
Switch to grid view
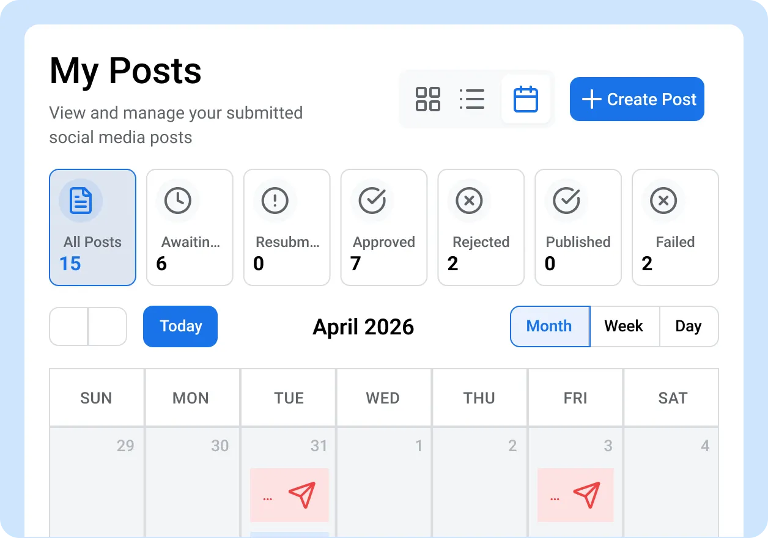pos(428,99)
